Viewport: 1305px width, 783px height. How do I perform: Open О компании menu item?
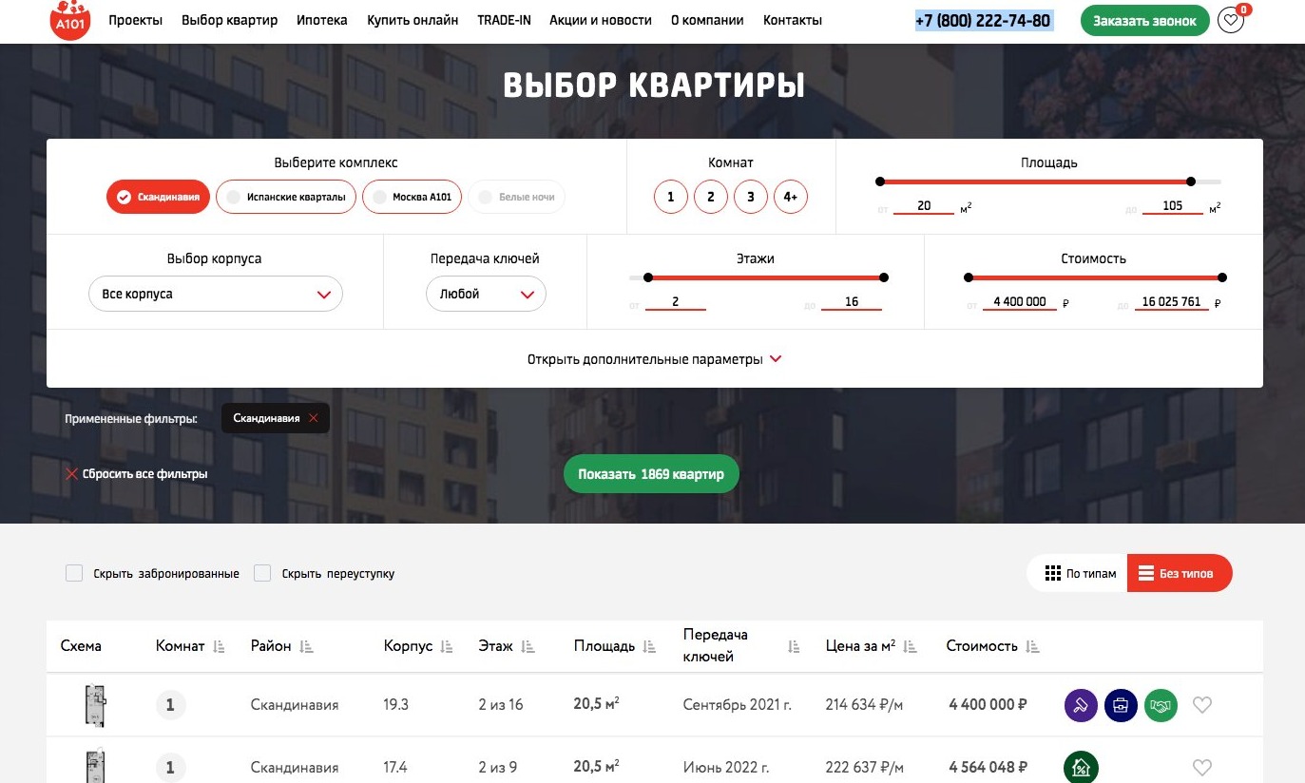707,20
